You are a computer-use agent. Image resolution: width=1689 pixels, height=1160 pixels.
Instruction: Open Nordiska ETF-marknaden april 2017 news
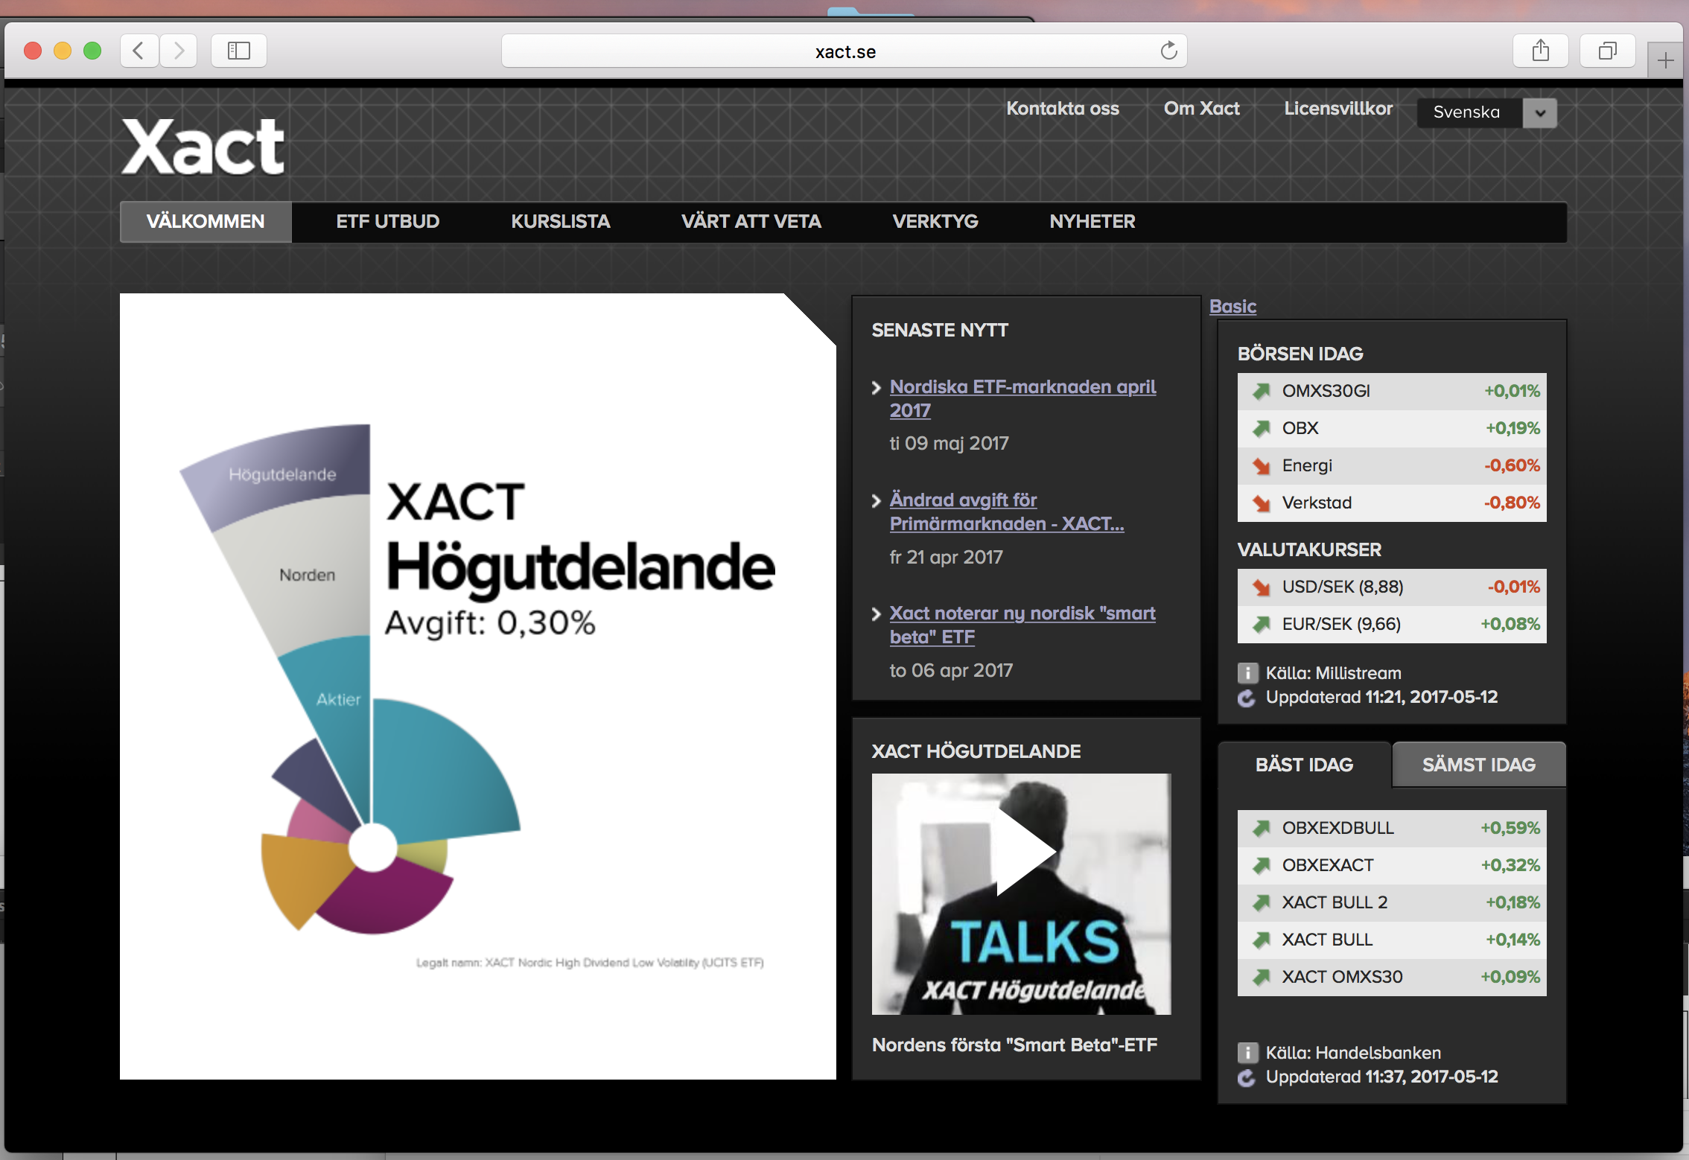[x=1022, y=398]
